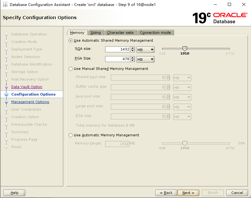Click 'Total memory for database 0 MB' text

pos(105,125)
